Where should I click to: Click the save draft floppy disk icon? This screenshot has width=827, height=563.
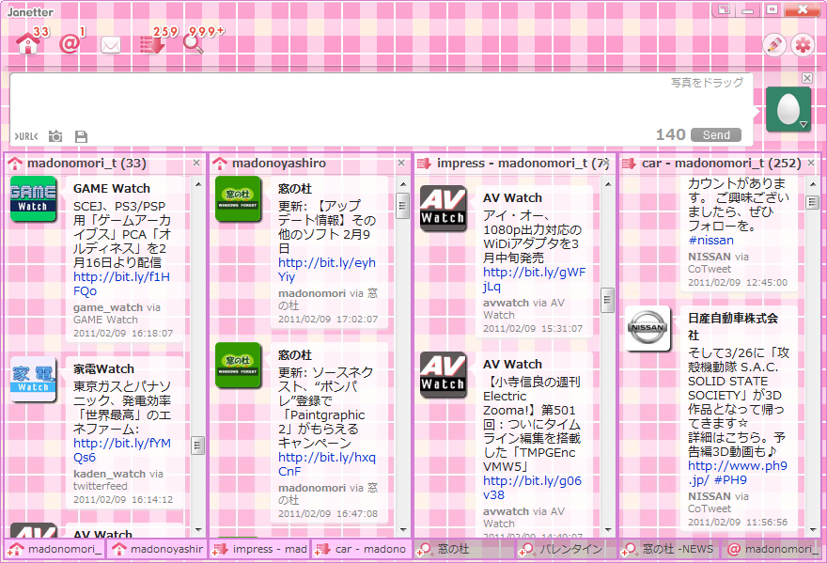[x=81, y=136]
